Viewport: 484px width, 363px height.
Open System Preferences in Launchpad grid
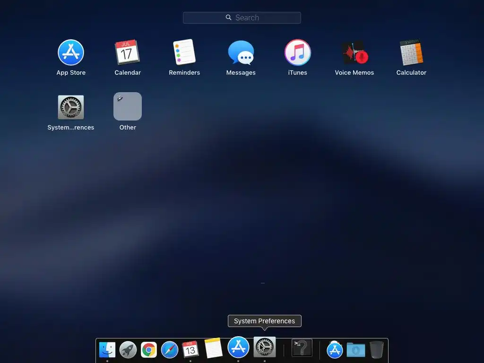coord(71,107)
